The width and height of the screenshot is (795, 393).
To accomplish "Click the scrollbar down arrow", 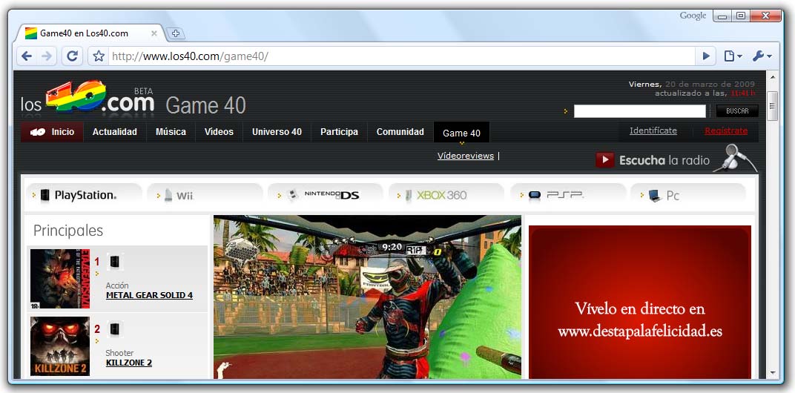I will pos(773,373).
